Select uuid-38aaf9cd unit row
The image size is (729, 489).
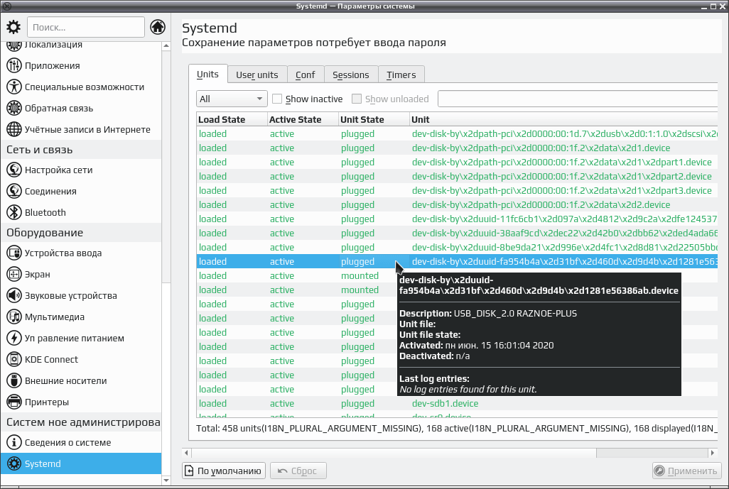point(457,233)
